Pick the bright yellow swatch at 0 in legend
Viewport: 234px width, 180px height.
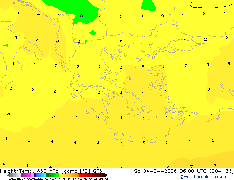tap(60, 175)
